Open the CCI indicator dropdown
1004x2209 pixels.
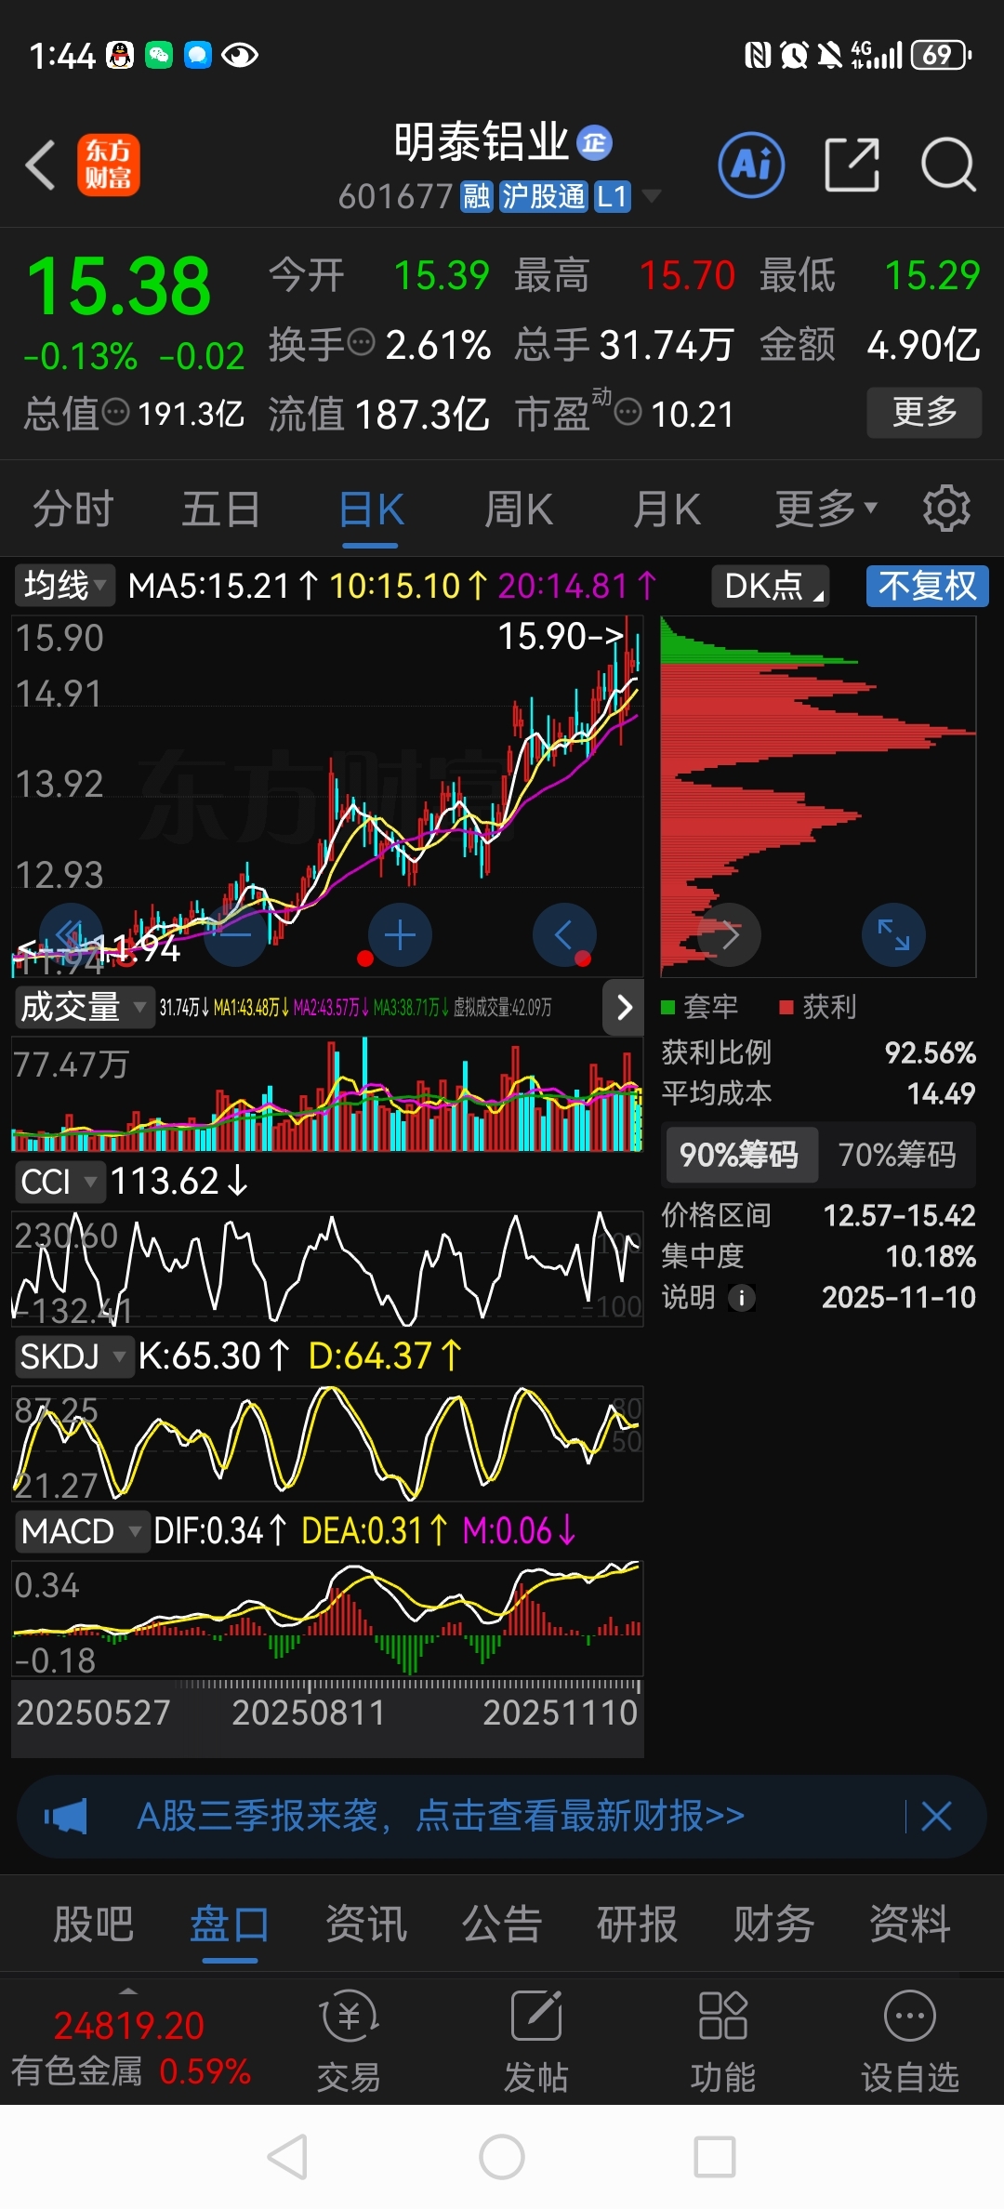[59, 1182]
